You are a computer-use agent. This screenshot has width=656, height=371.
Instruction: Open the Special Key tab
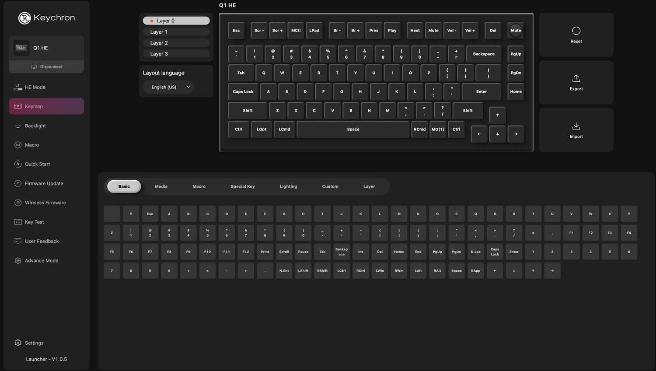click(x=242, y=186)
